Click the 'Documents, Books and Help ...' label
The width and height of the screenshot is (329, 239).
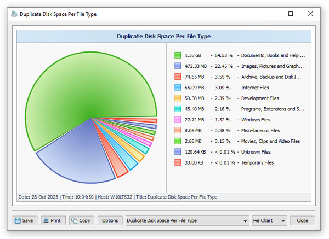273,55
